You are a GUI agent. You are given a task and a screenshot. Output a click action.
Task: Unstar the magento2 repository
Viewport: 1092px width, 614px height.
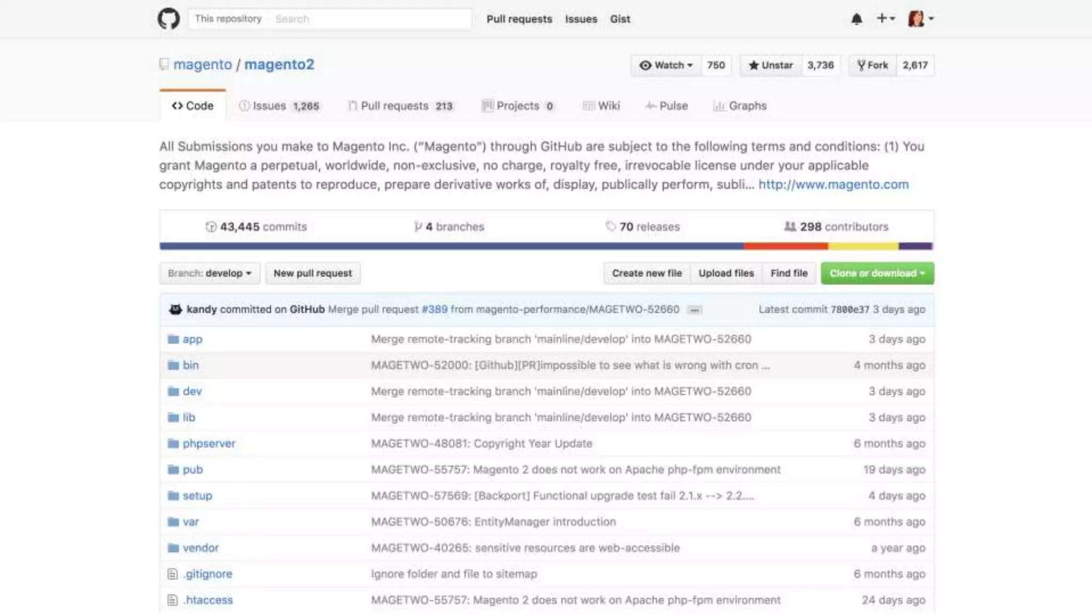[770, 66]
